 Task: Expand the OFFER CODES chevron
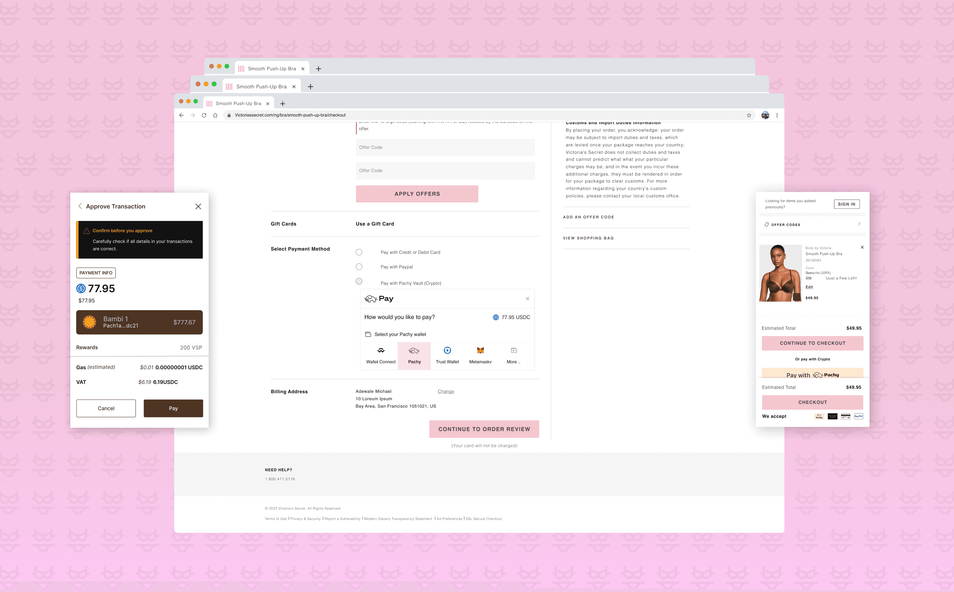click(x=859, y=224)
